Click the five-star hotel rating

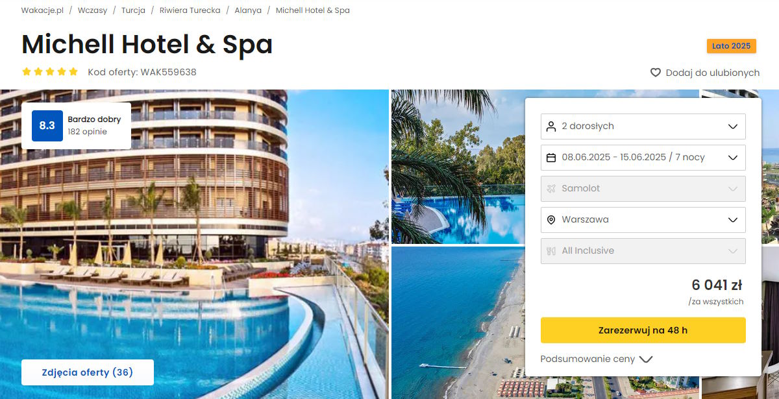click(x=50, y=72)
